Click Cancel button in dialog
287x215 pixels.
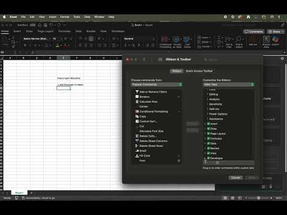click(236, 178)
